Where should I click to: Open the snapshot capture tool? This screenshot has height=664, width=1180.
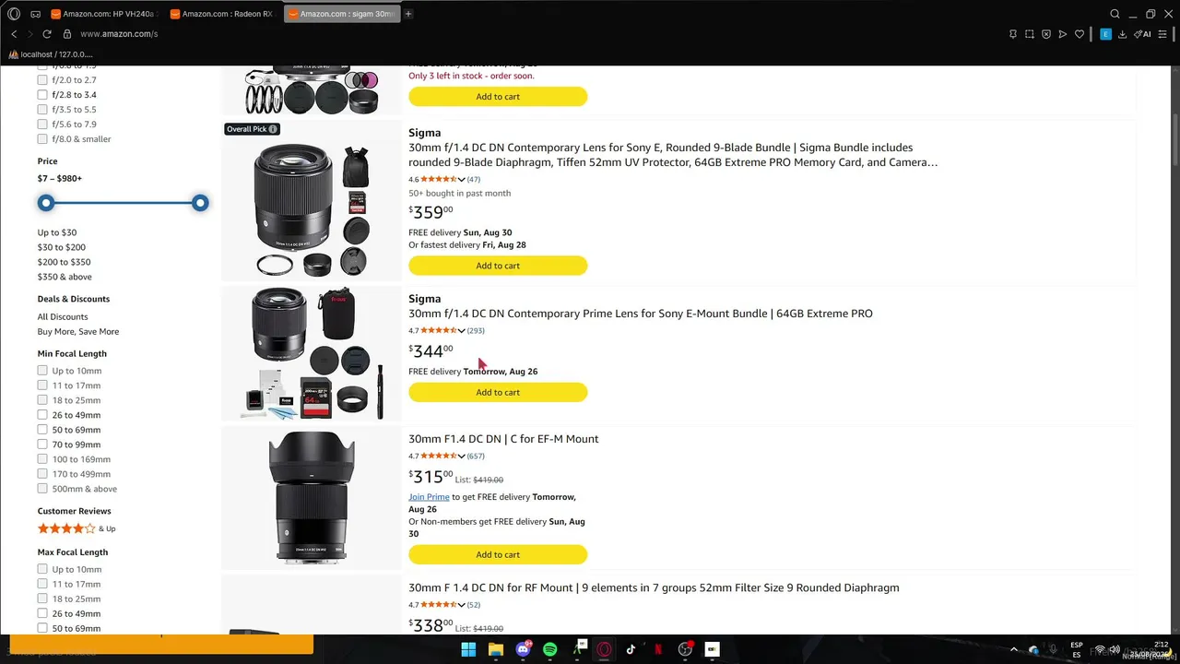point(1029,34)
